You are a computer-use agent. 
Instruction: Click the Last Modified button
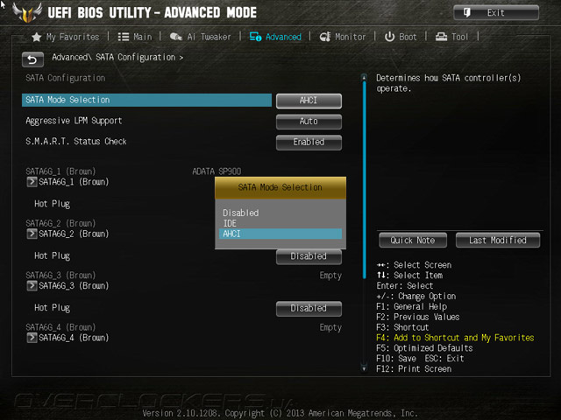(498, 241)
